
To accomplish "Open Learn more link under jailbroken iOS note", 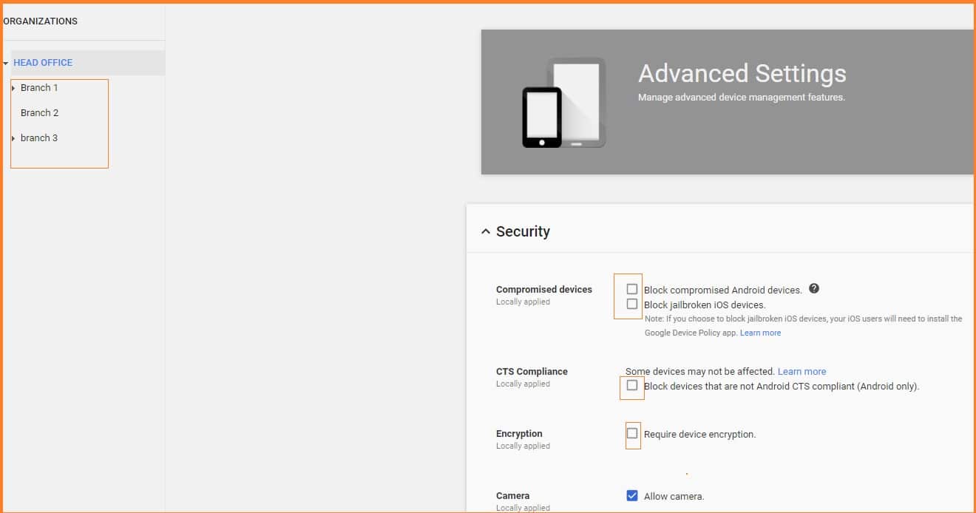I will (x=760, y=333).
